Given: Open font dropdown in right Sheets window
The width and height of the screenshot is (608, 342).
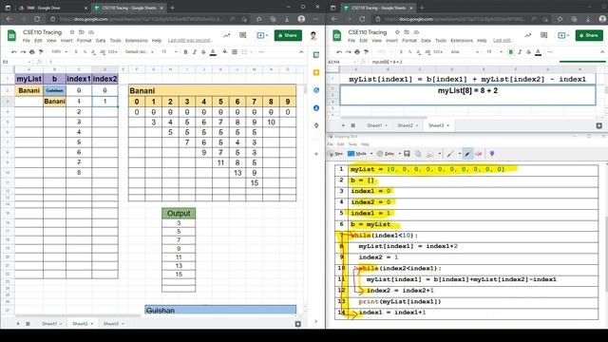Looking at the screenshot, I should pos(465,51).
